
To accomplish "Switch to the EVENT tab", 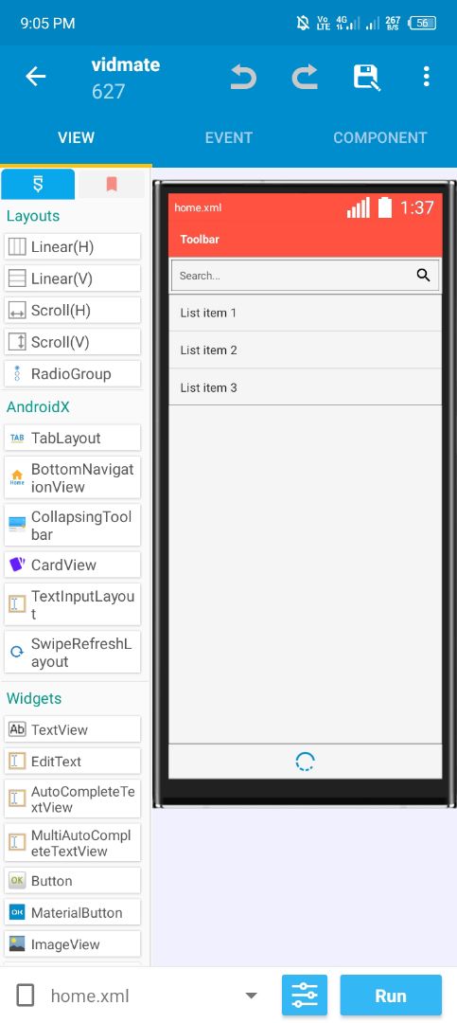I will pos(228,137).
